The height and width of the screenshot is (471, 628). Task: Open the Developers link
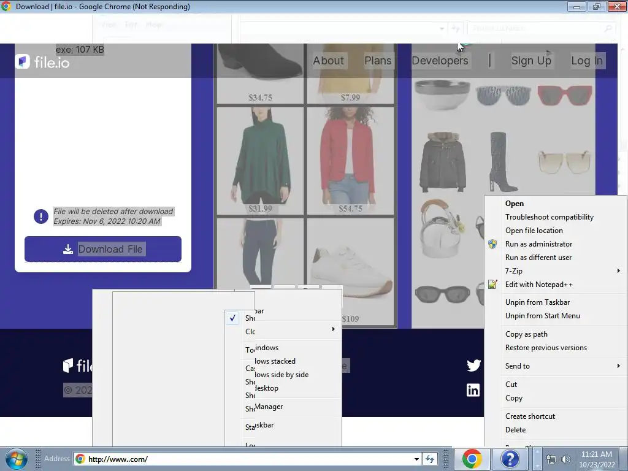[440, 61]
